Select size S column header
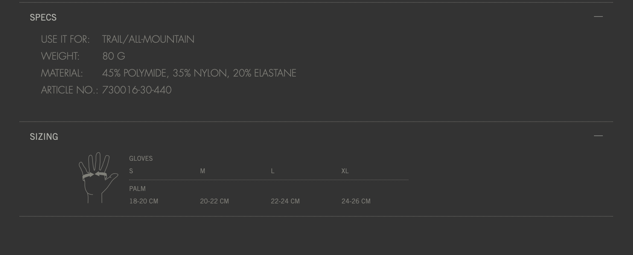Screen dimensions: 633x255 131,171
